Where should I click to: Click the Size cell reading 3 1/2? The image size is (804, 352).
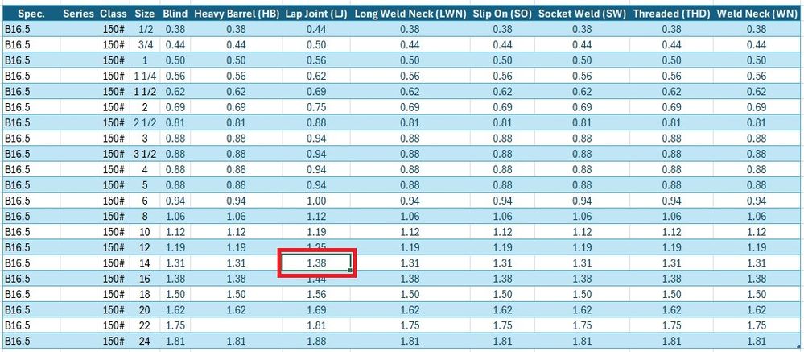pyautogui.click(x=145, y=154)
